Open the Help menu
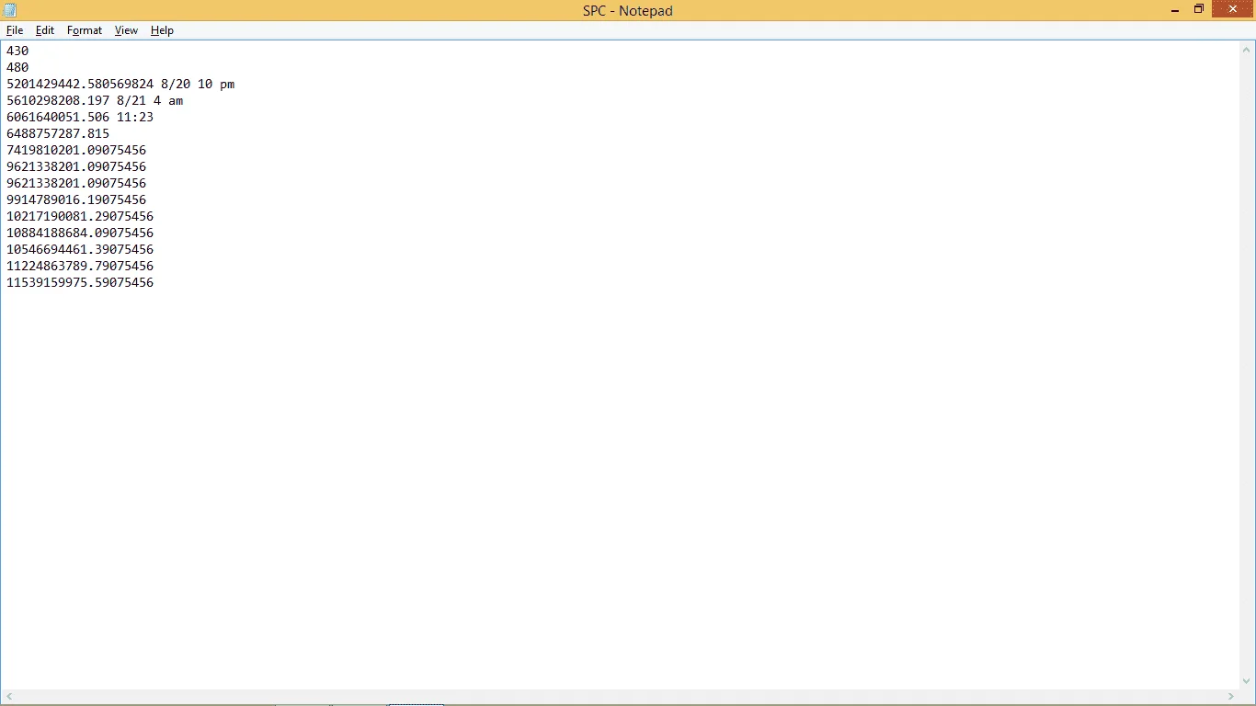The height and width of the screenshot is (706, 1256). coord(162,30)
